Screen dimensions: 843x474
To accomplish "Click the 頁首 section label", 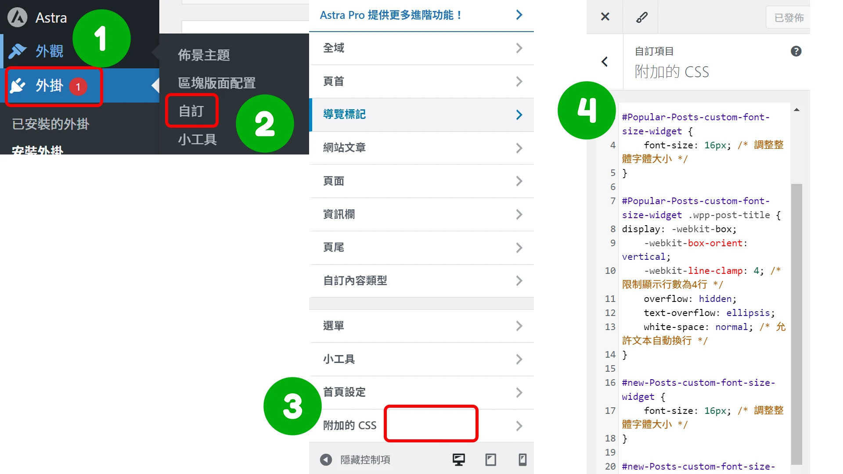I will 334,81.
